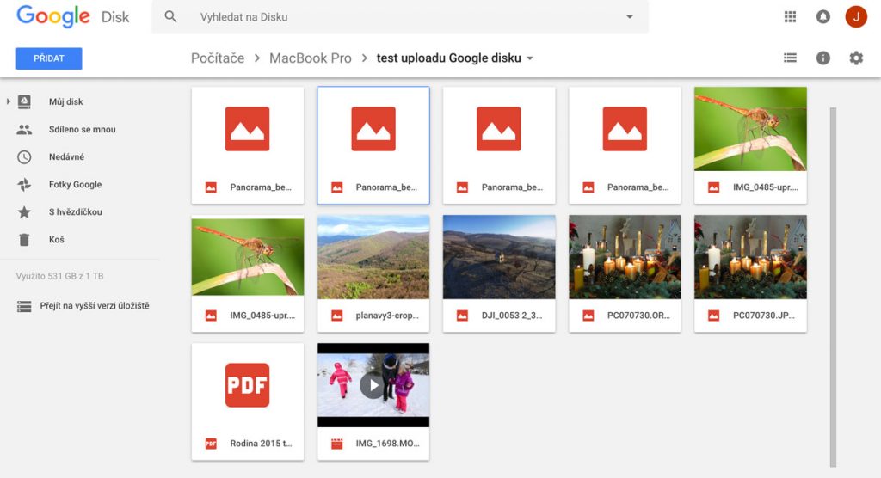The width and height of the screenshot is (881, 478).
Task: Open the J account avatar
Action: (856, 16)
